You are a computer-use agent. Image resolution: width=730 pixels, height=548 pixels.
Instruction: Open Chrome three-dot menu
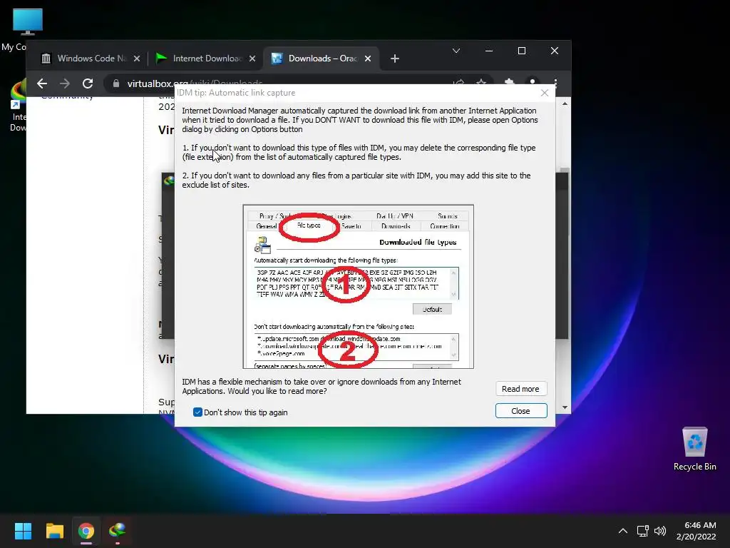pyautogui.click(x=555, y=83)
